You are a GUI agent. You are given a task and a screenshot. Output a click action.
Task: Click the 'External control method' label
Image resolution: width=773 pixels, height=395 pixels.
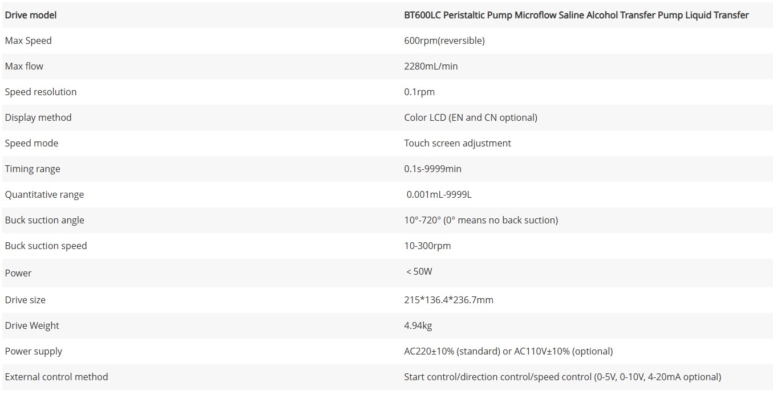click(56, 377)
